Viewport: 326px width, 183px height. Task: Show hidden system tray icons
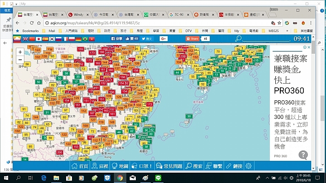point(268,178)
